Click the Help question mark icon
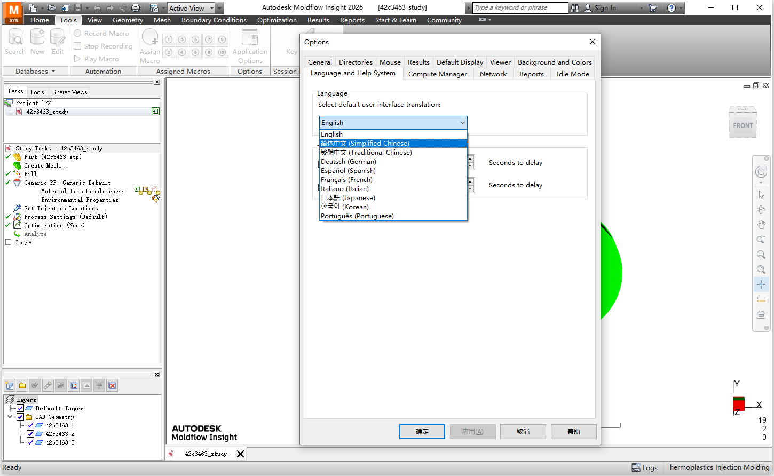Screen dimensions: 774x476 pyautogui.click(x=672, y=8)
